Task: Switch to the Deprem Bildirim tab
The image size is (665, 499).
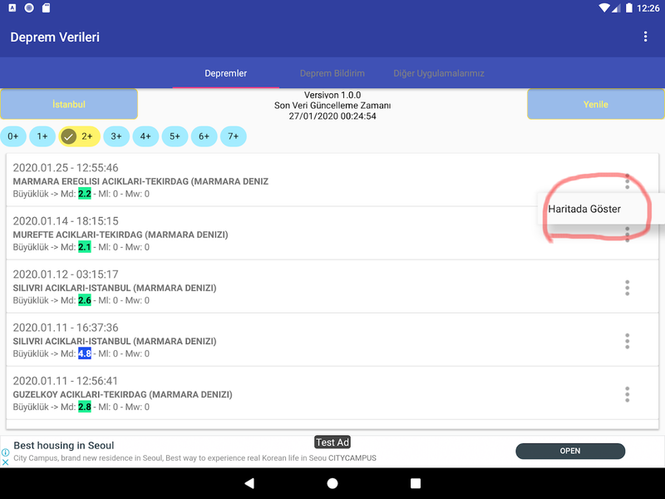Action: [332, 73]
